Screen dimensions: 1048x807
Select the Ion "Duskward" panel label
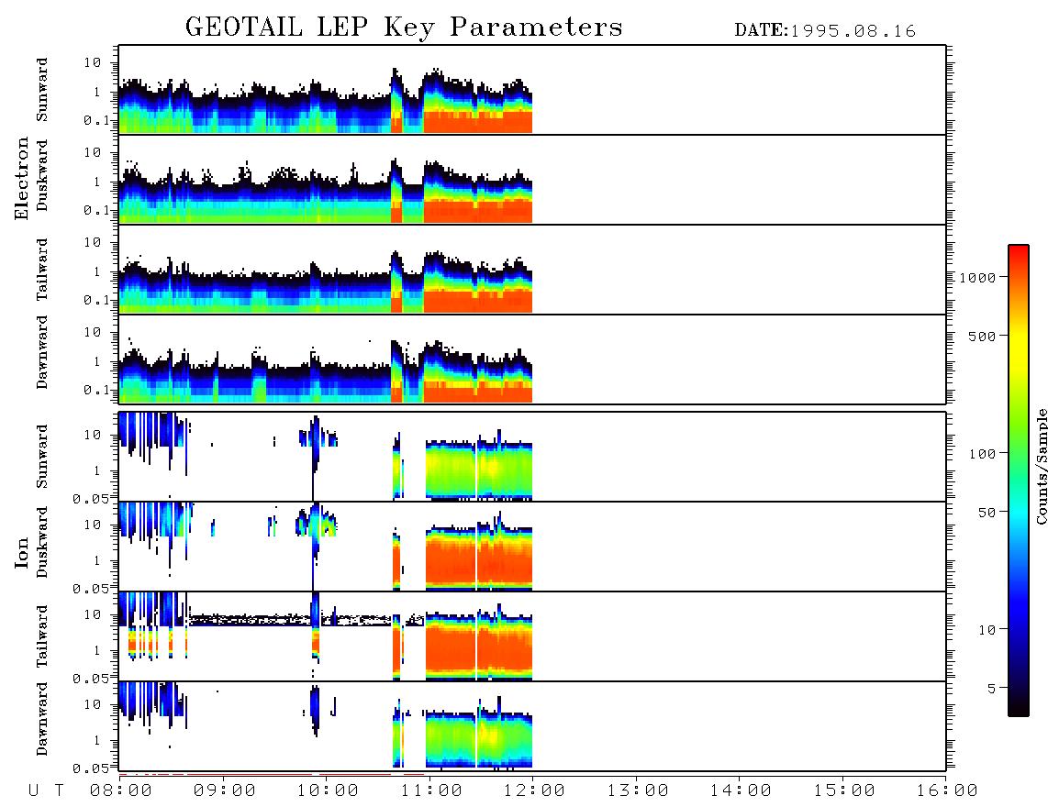point(42,542)
